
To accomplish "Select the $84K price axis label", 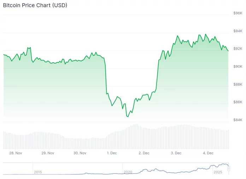I will click(238, 120).
